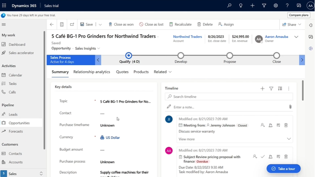Viewport: 315px width, 177px height.
Task: Open the advanced filter funnel icon
Action: coord(264,6)
